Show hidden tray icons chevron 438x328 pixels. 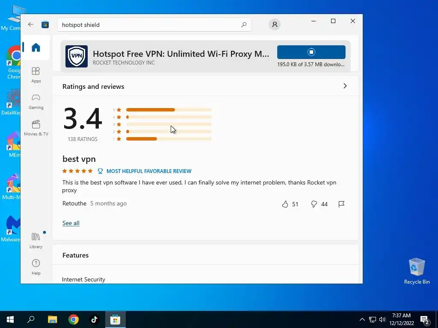pos(362,319)
